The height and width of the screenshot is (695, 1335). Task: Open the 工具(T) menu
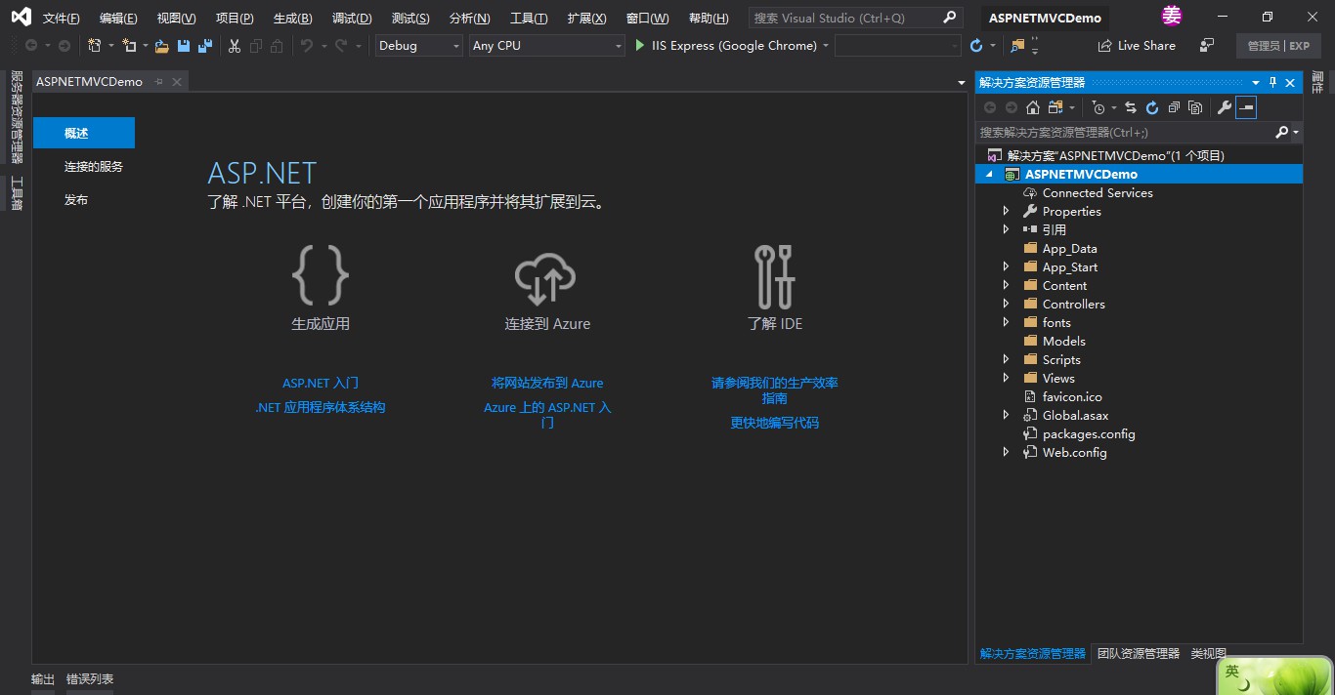point(529,19)
